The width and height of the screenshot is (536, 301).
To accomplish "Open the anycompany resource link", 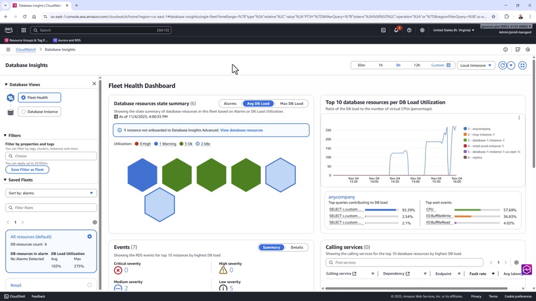I will click(342, 197).
